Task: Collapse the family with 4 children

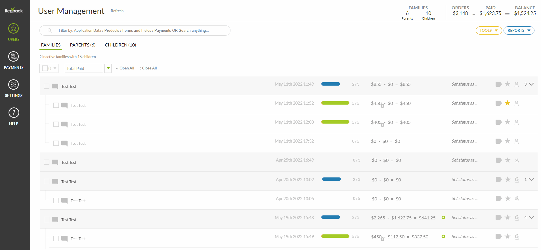Action: coord(531,217)
